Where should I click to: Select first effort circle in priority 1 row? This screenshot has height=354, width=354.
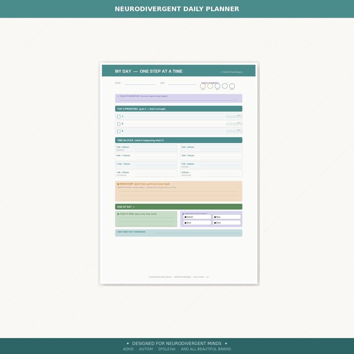(x=228, y=117)
